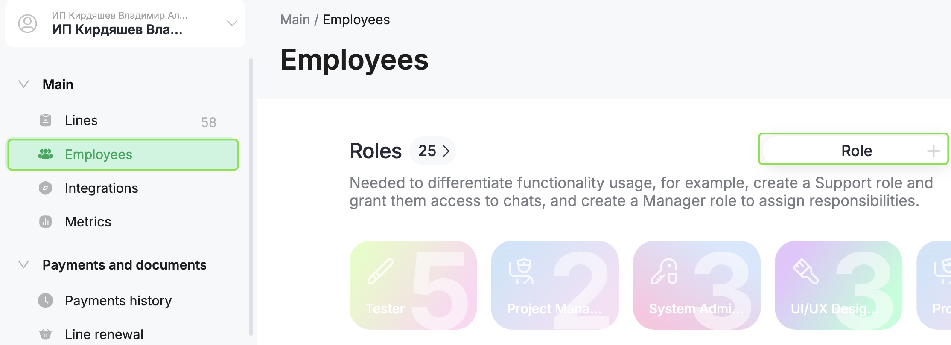951x345 pixels.
Task: Open the Metrics menu item
Action: (x=88, y=222)
